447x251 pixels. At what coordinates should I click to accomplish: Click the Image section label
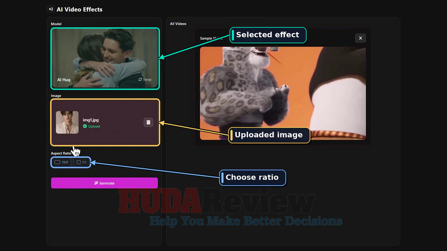[x=56, y=95]
